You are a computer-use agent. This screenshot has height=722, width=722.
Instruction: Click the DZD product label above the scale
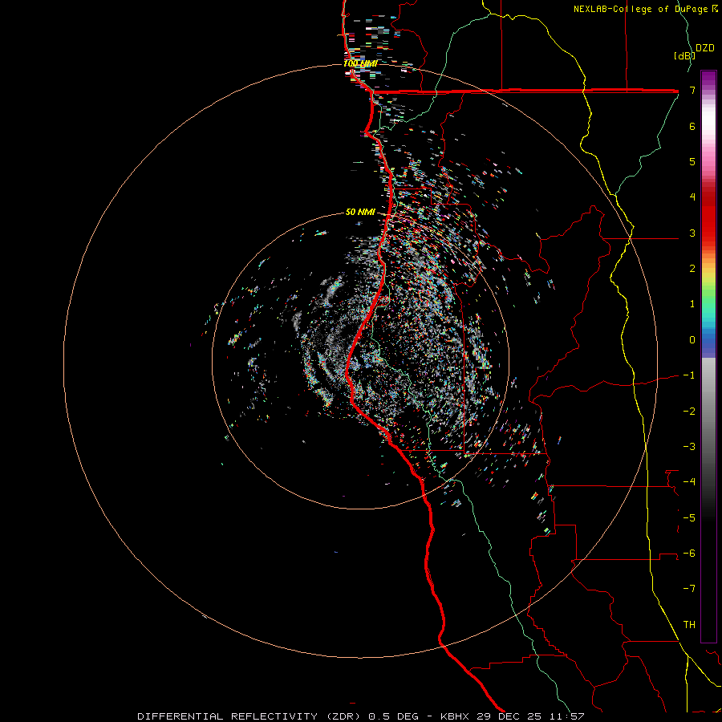click(705, 48)
